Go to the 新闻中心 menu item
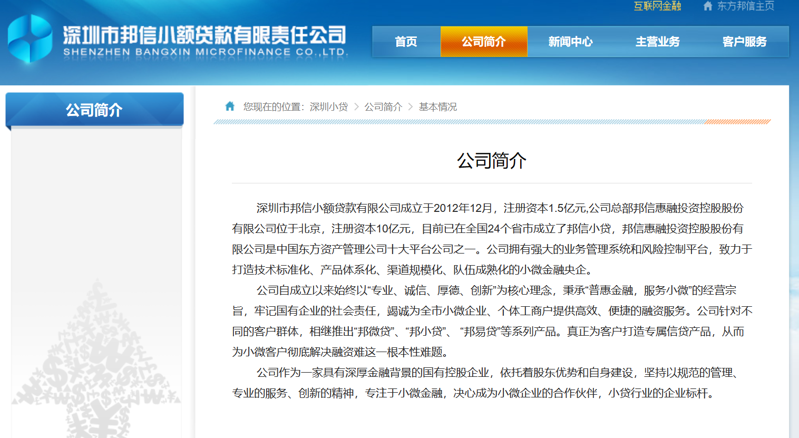Image resolution: width=799 pixels, height=438 pixels. pos(571,42)
